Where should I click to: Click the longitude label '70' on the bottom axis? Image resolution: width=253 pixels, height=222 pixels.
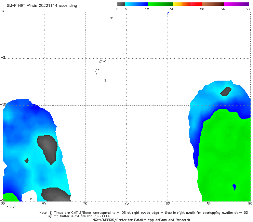tap(85, 203)
